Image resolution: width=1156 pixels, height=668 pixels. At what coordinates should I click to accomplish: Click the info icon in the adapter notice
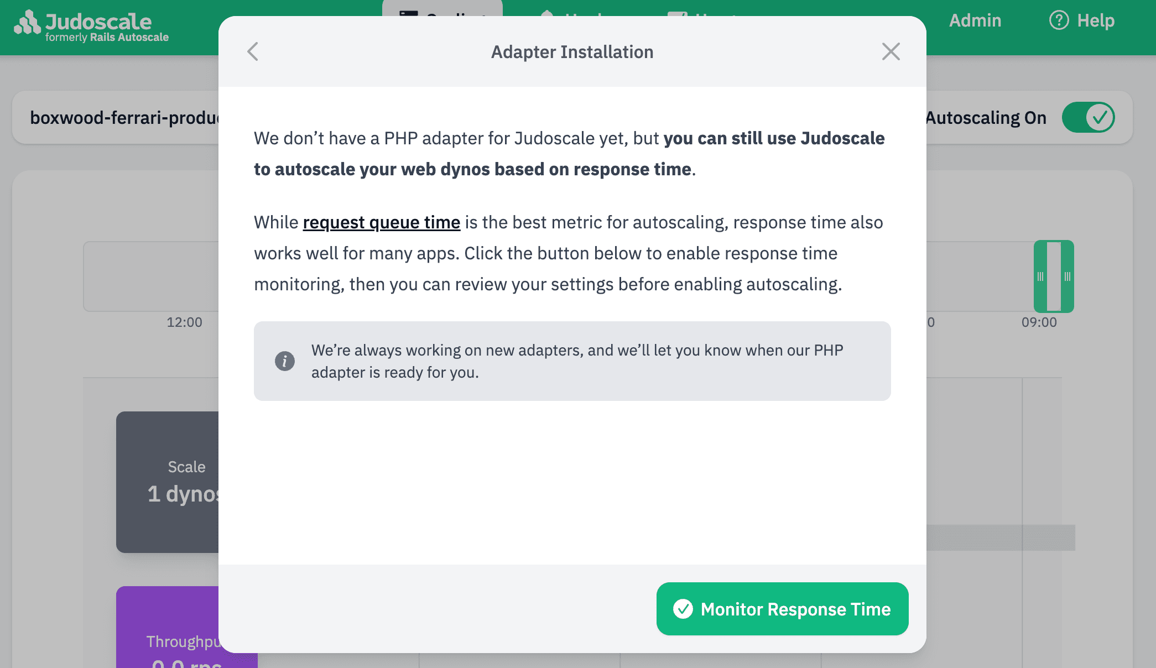tap(285, 361)
